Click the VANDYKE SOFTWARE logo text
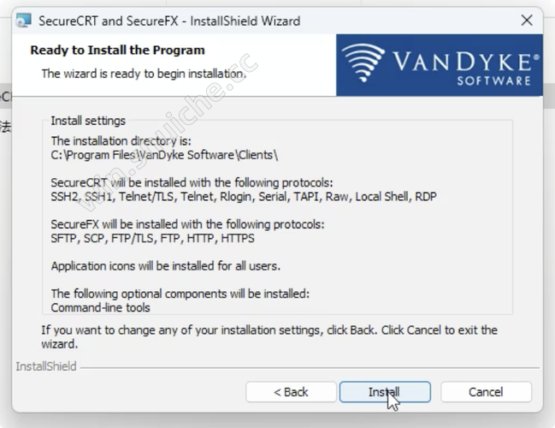 pyautogui.click(x=466, y=68)
